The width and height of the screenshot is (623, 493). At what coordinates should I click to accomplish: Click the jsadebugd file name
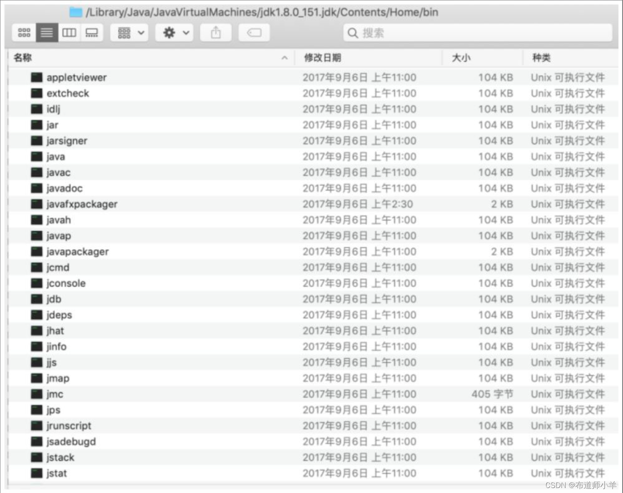pyautogui.click(x=71, y=441)
